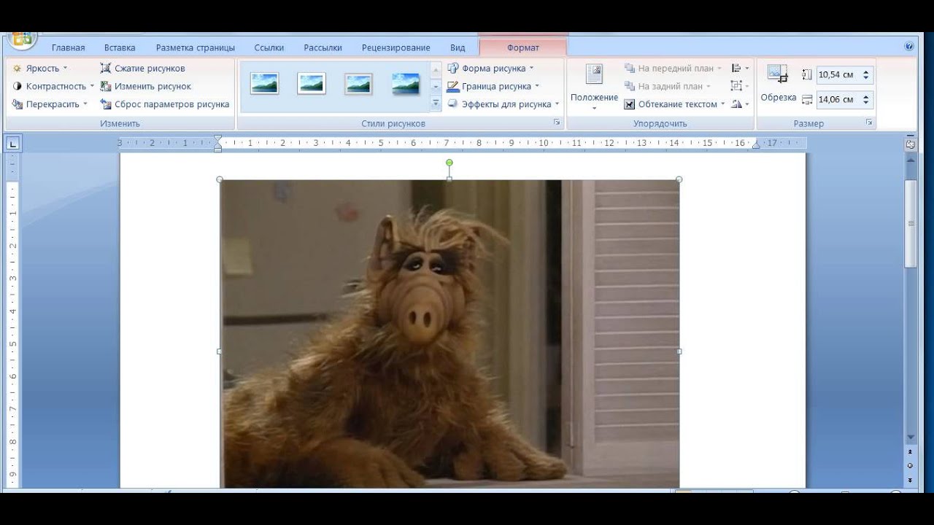
Task: Open the Align objects icon dropdown
Action: [740, 68]
